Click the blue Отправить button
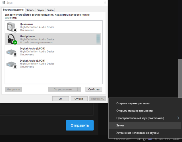 pos(80,125)
